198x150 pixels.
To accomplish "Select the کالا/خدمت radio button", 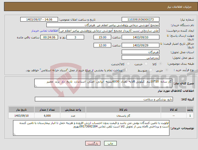I will pos(128,64).
